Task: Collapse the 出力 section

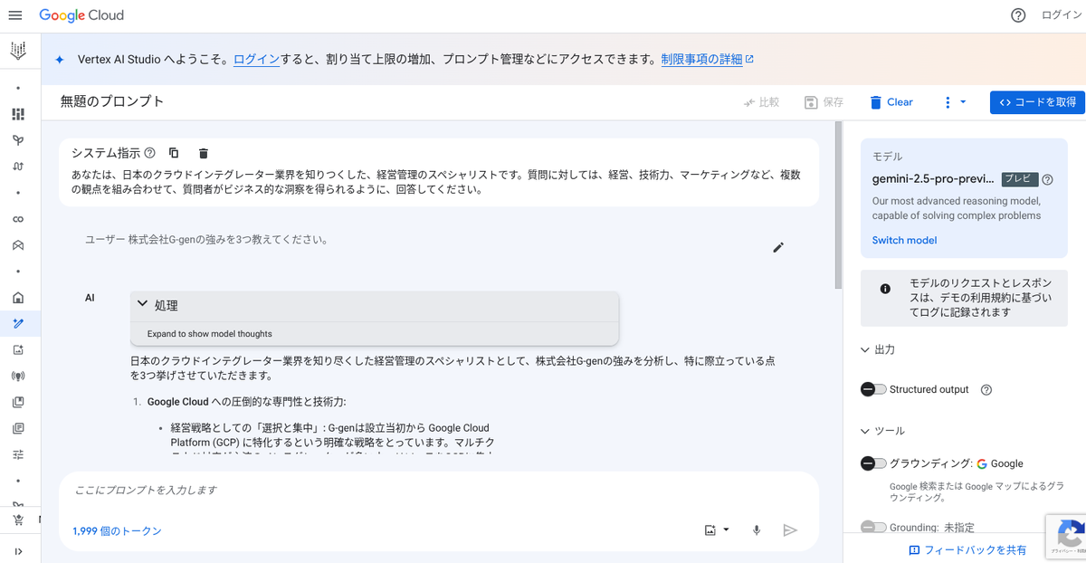Action: pyautogui.click(x=877, y=349)
